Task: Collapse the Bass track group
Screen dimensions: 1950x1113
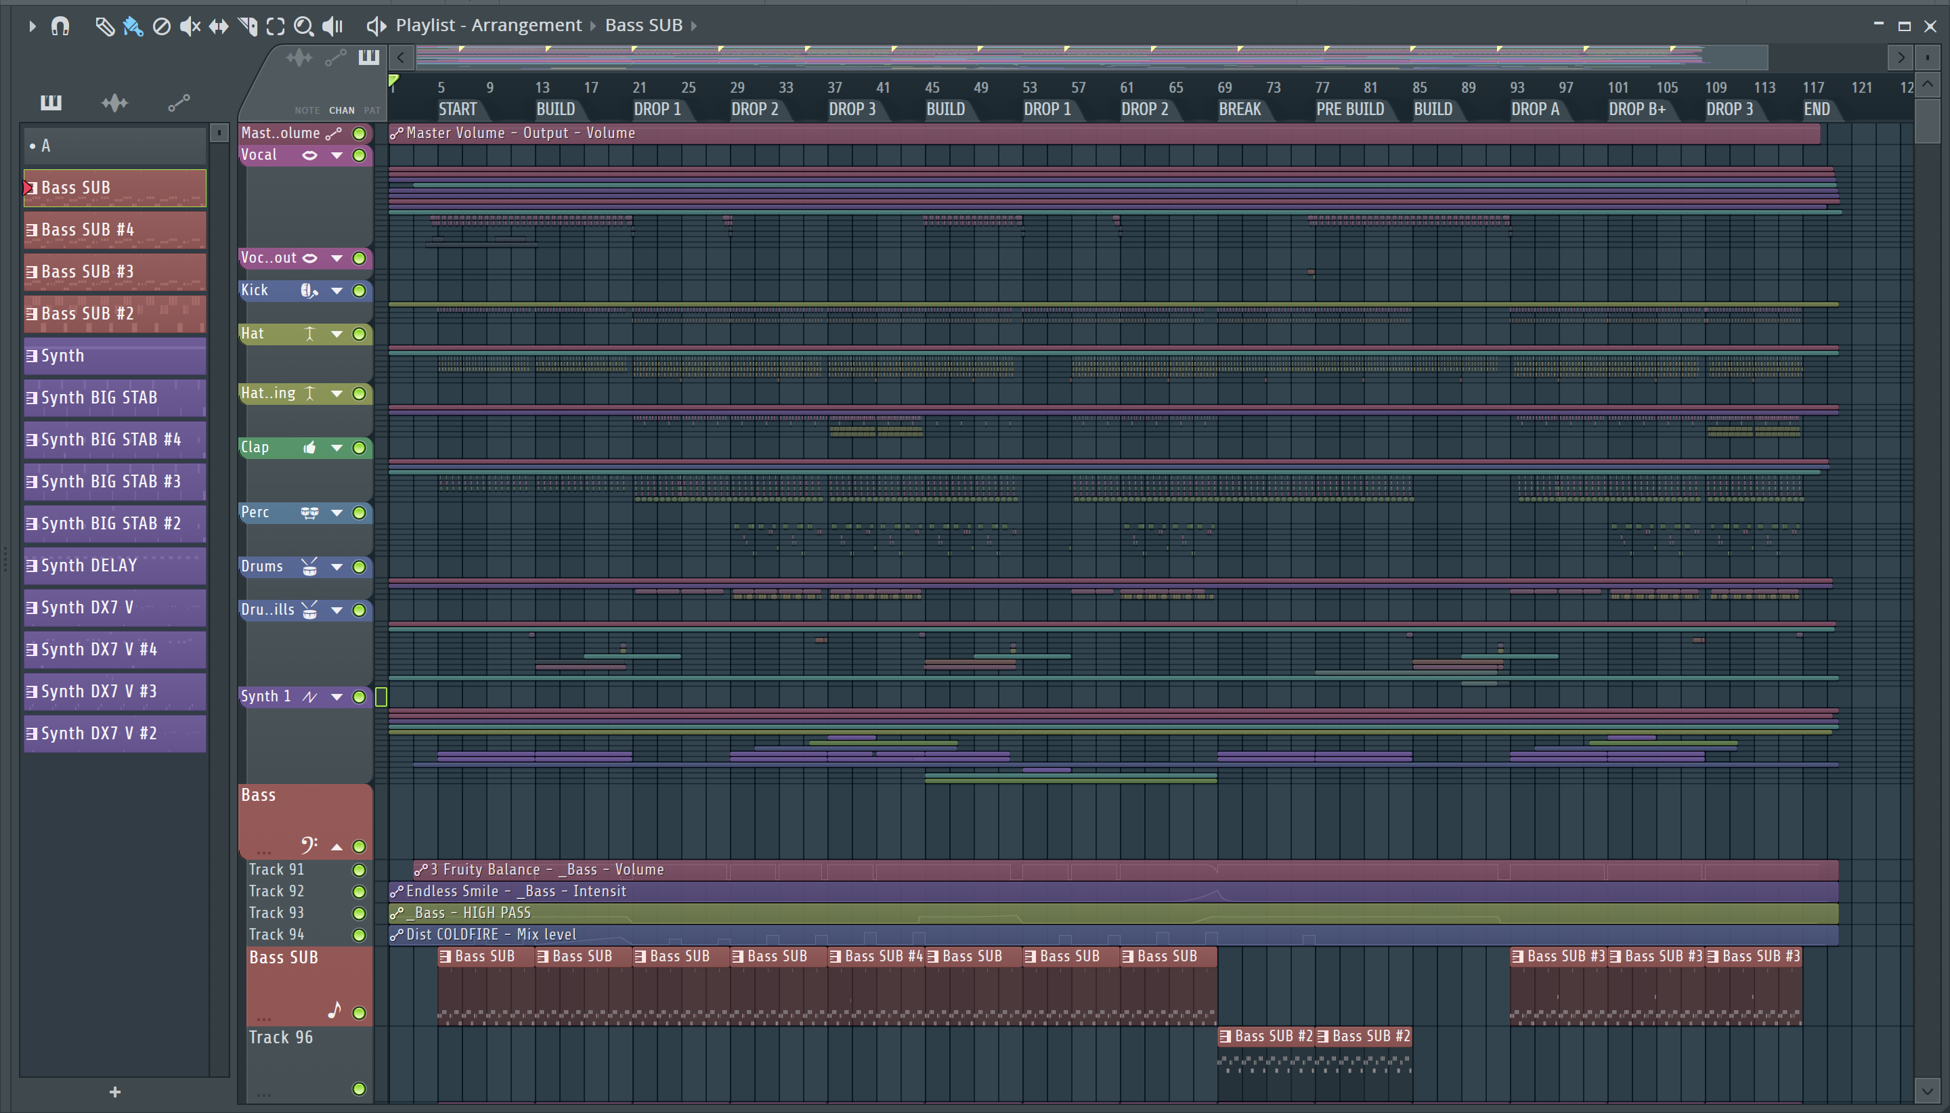Action: point(337,846)
